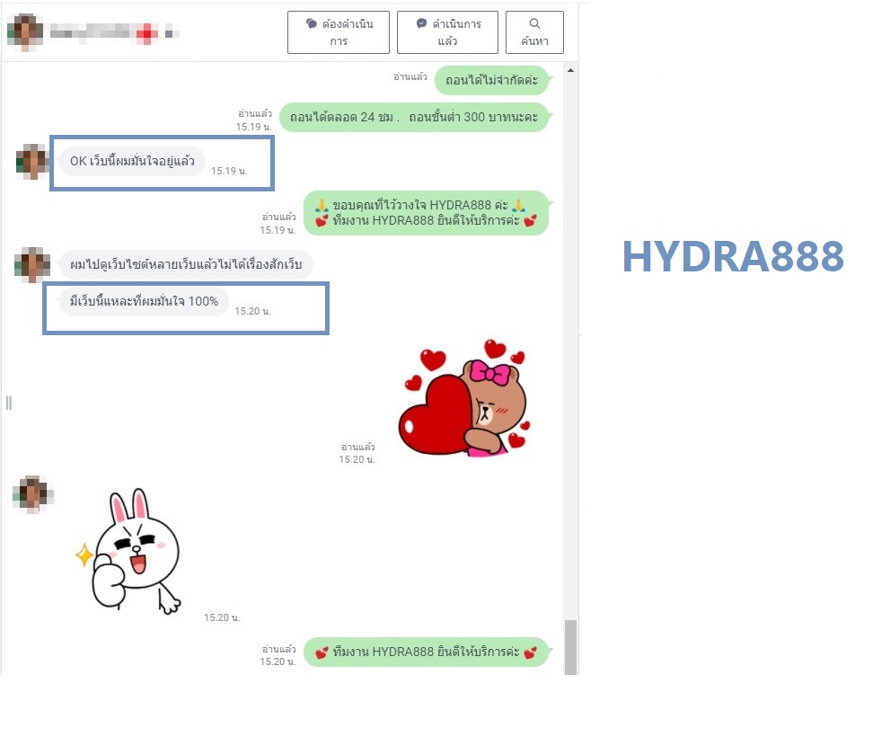
Task: Click the chat scrollbar thumb near the bottom
Action: [570, 645]
